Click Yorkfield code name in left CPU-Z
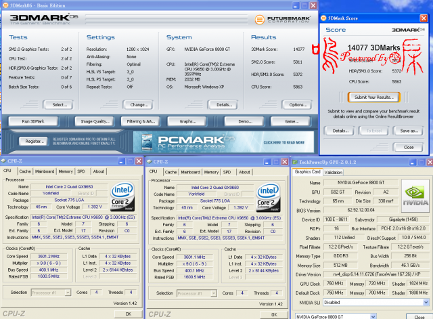 tap(51, 193)
